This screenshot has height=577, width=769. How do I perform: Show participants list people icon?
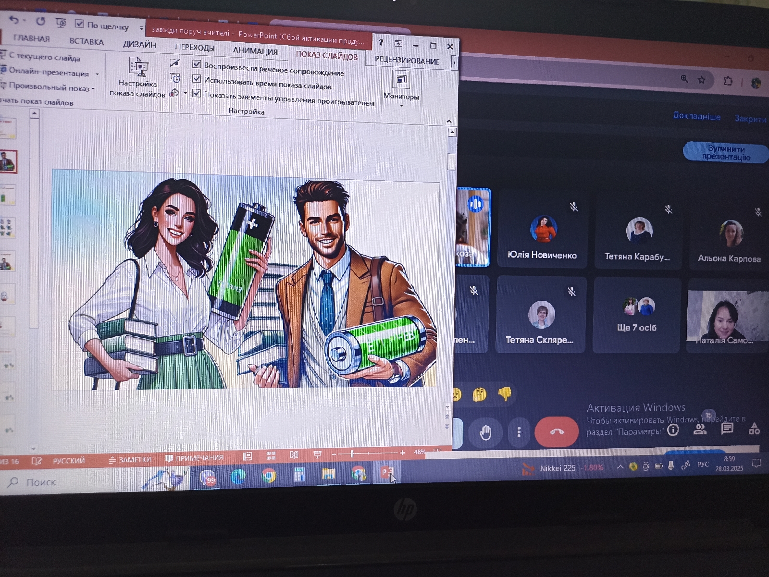pos(700,429)
